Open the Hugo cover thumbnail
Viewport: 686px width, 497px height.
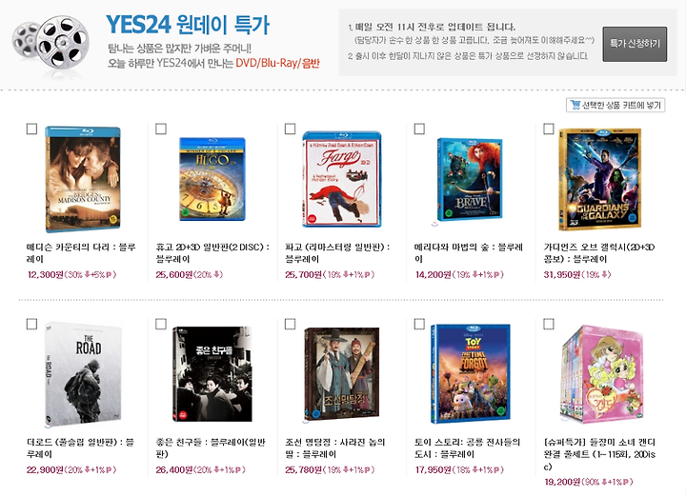point(212,179)
